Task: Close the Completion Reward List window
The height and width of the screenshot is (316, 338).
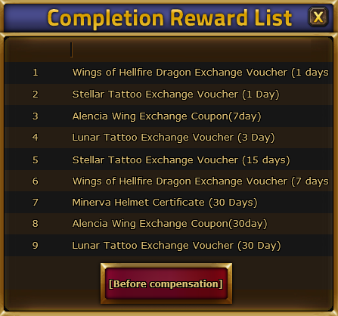Action: coord(318,17)
